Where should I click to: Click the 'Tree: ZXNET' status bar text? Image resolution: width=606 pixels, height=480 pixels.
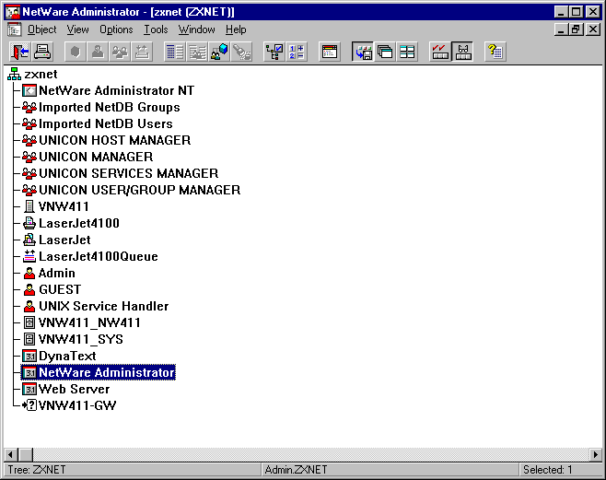tap(37, 470)
